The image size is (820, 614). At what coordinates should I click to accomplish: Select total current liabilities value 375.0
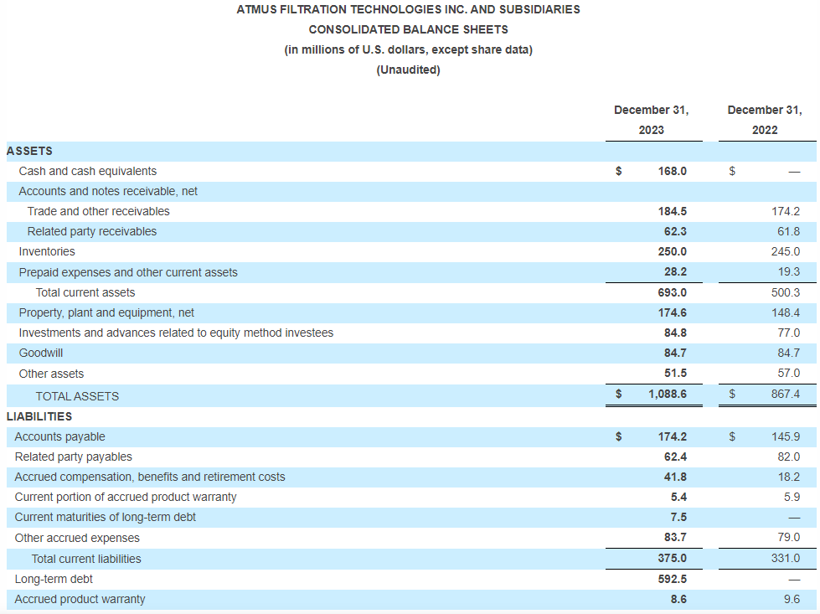point(672,559)
